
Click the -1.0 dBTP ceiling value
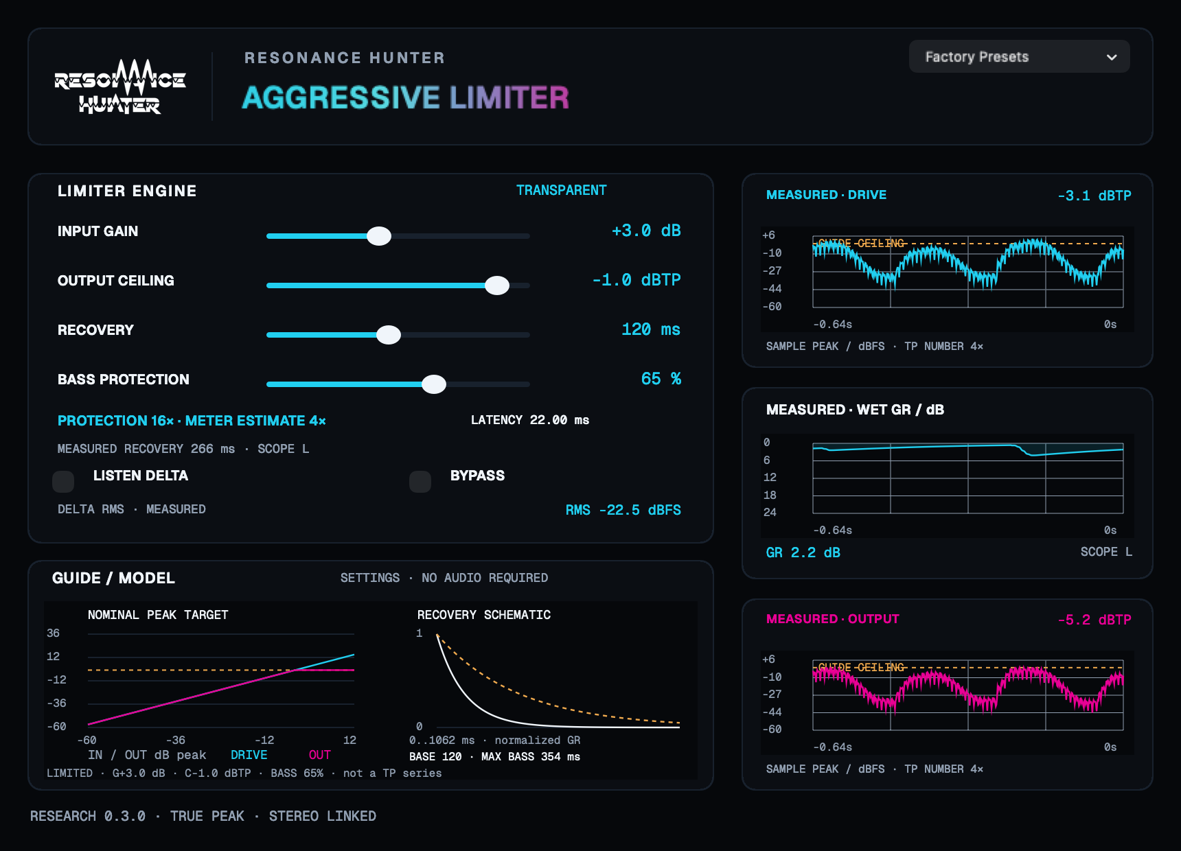coord(637,280)
